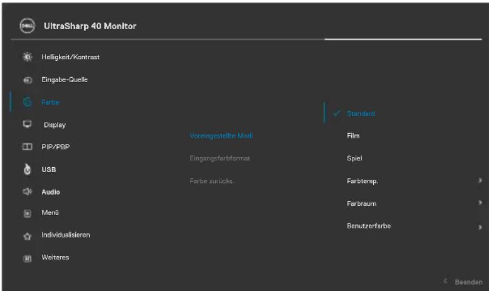489x291 pixels.
Task: Click the Audio speaker icon
Action: point(27,191)
